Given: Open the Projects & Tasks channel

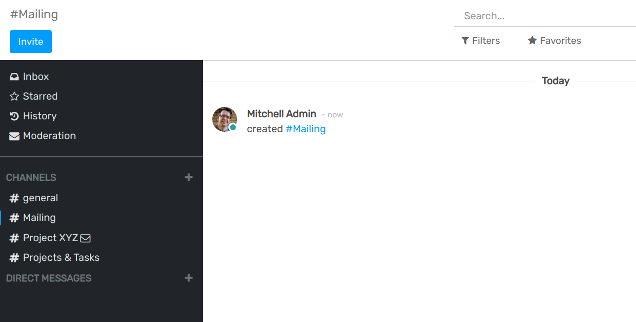Looking at the screenshot, I should [x=61, y=257].
